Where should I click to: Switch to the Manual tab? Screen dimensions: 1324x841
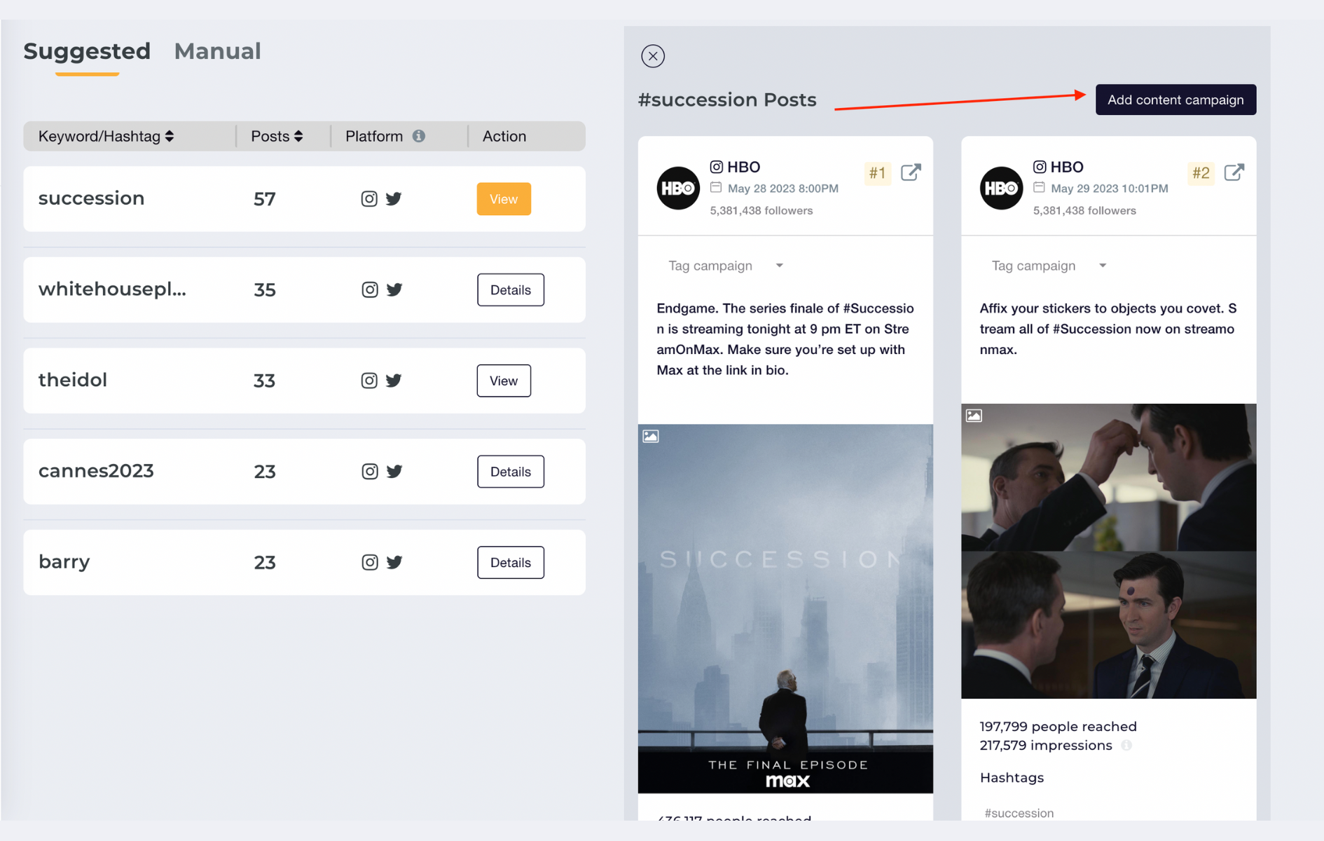[x=217, y=51]
